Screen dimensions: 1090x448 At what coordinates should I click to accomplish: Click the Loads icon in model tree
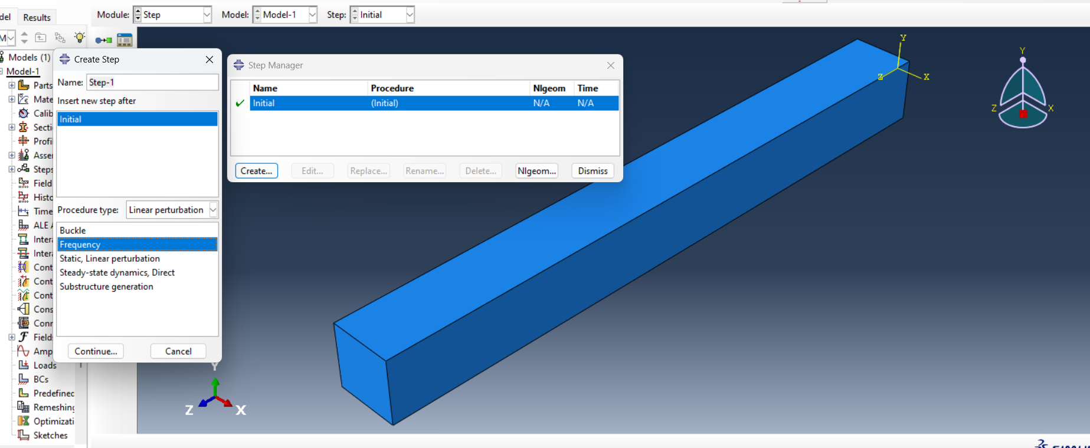[24, 365]
